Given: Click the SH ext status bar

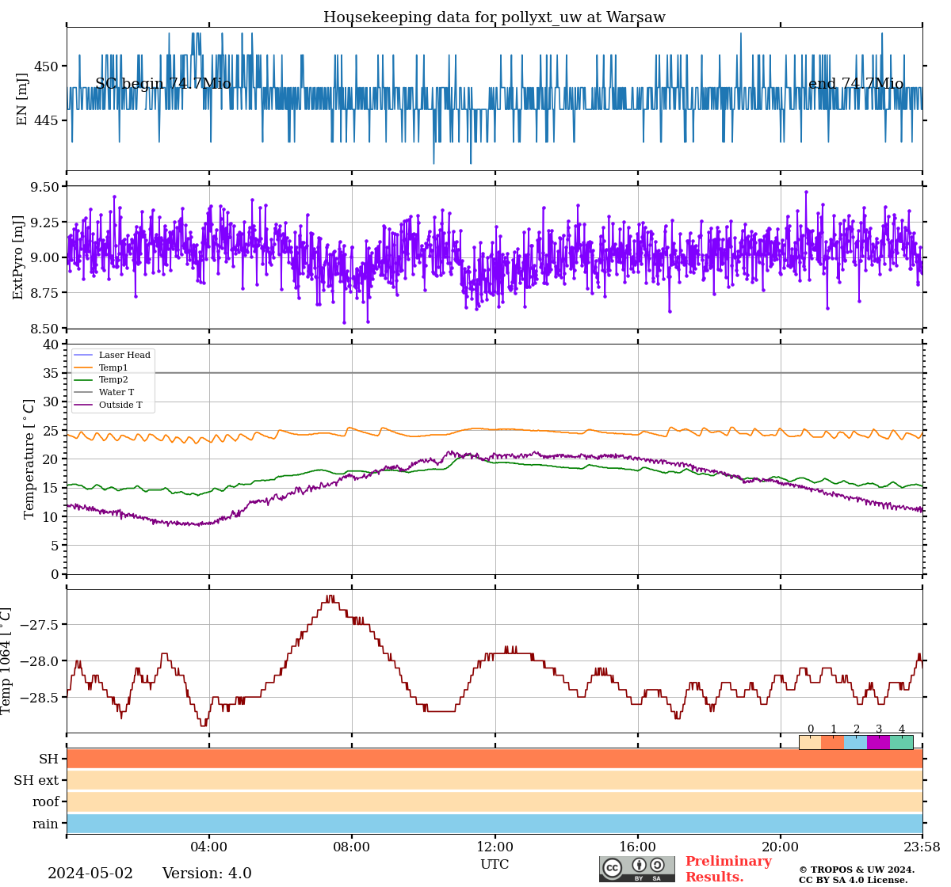Looking at the screenshot, I should tap(495, 780).
